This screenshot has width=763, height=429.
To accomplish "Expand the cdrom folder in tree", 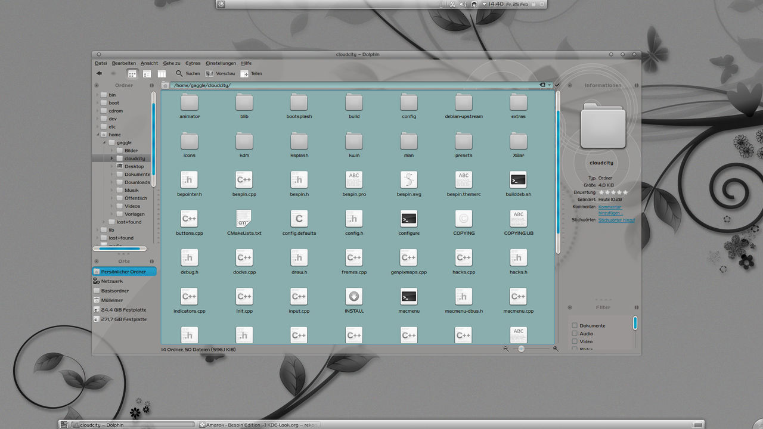I will pyautogui.click(x=97, y=111).
